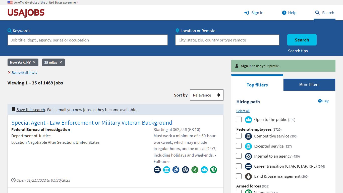Click the veterans shield icon on job card

(x=213, y=170)
